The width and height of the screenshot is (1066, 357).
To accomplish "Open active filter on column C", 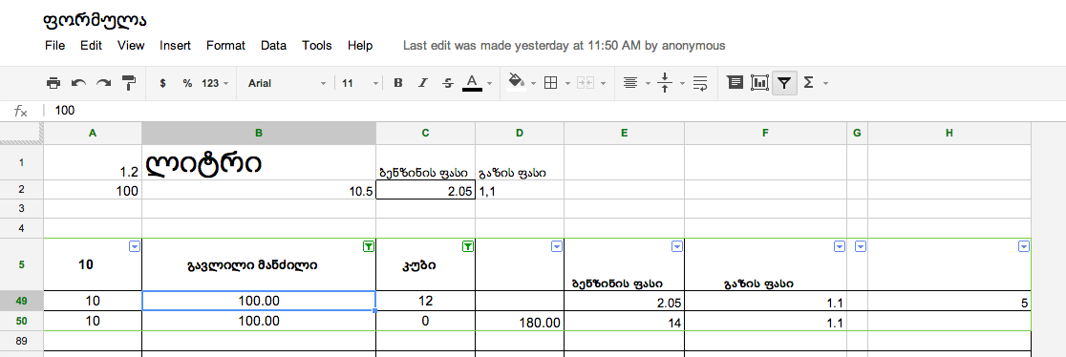I will coord(468,247).
